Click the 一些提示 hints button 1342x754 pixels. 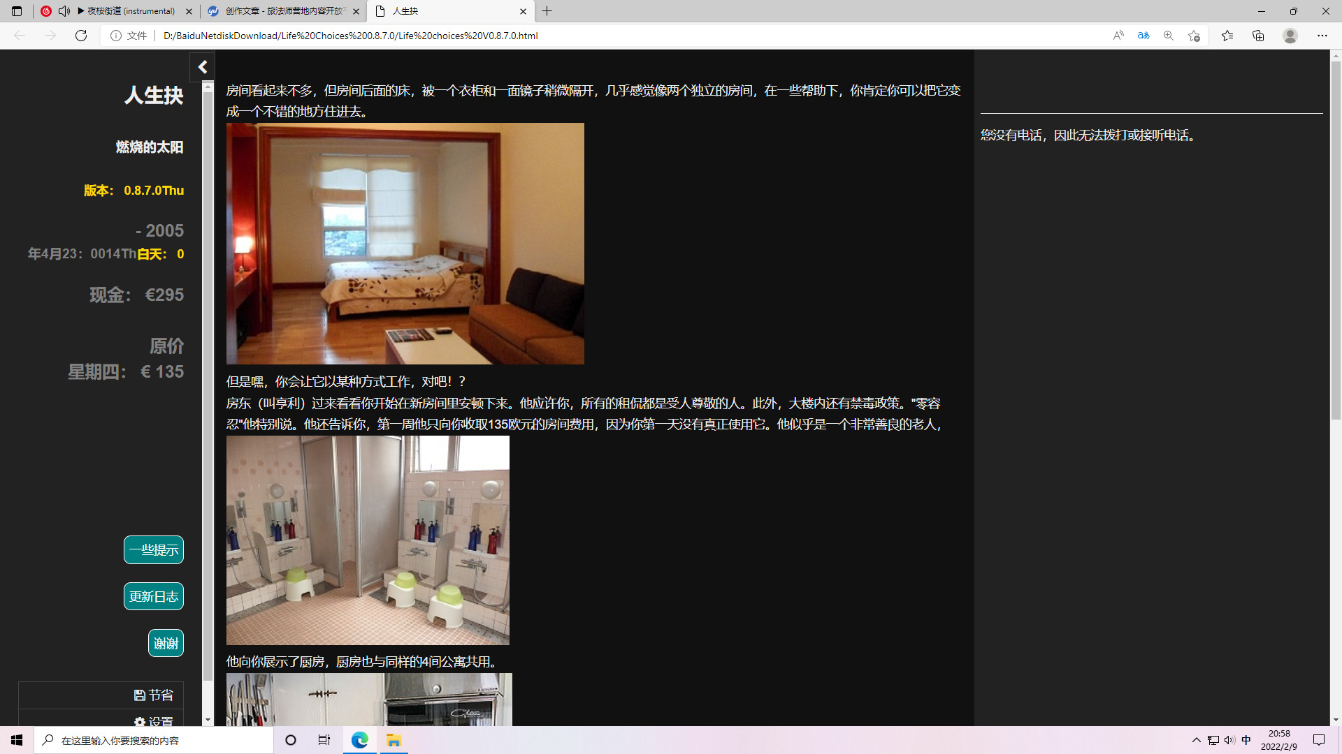tap(154, 550)
